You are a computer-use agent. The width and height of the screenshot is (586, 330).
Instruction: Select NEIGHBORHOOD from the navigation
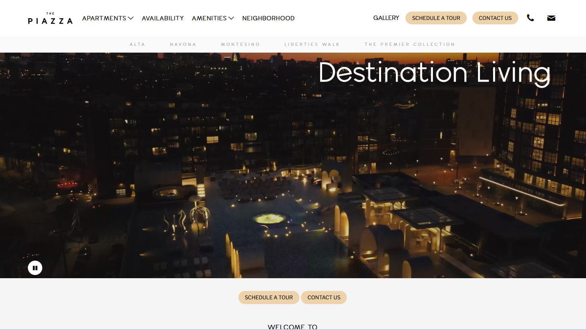click(x=268, y=18)
